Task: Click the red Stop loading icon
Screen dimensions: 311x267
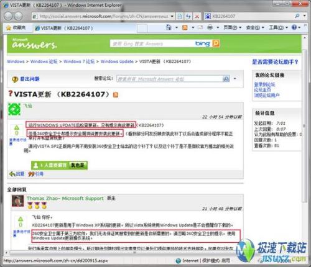Action: [197, 16]
